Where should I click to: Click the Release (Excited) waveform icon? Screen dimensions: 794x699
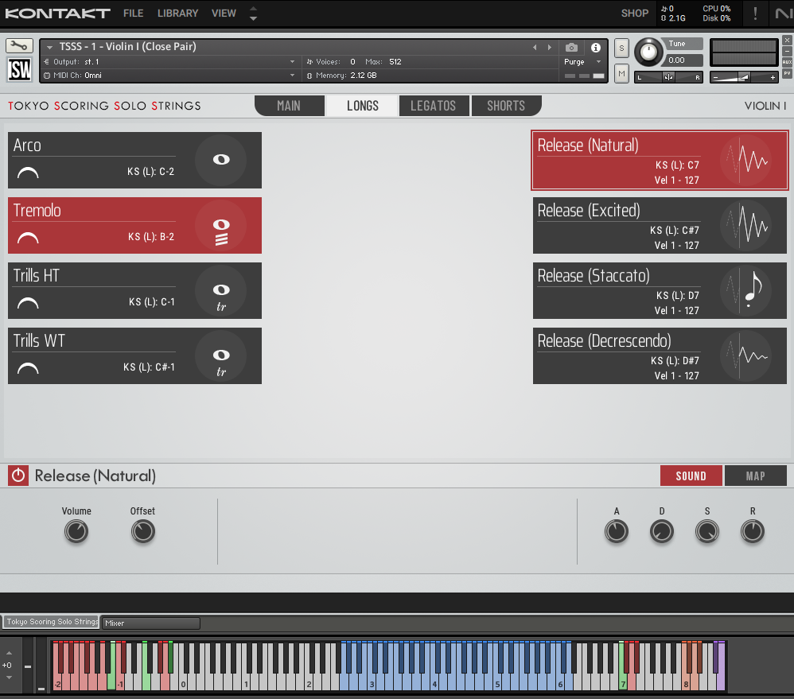click(x=746, y=226)
